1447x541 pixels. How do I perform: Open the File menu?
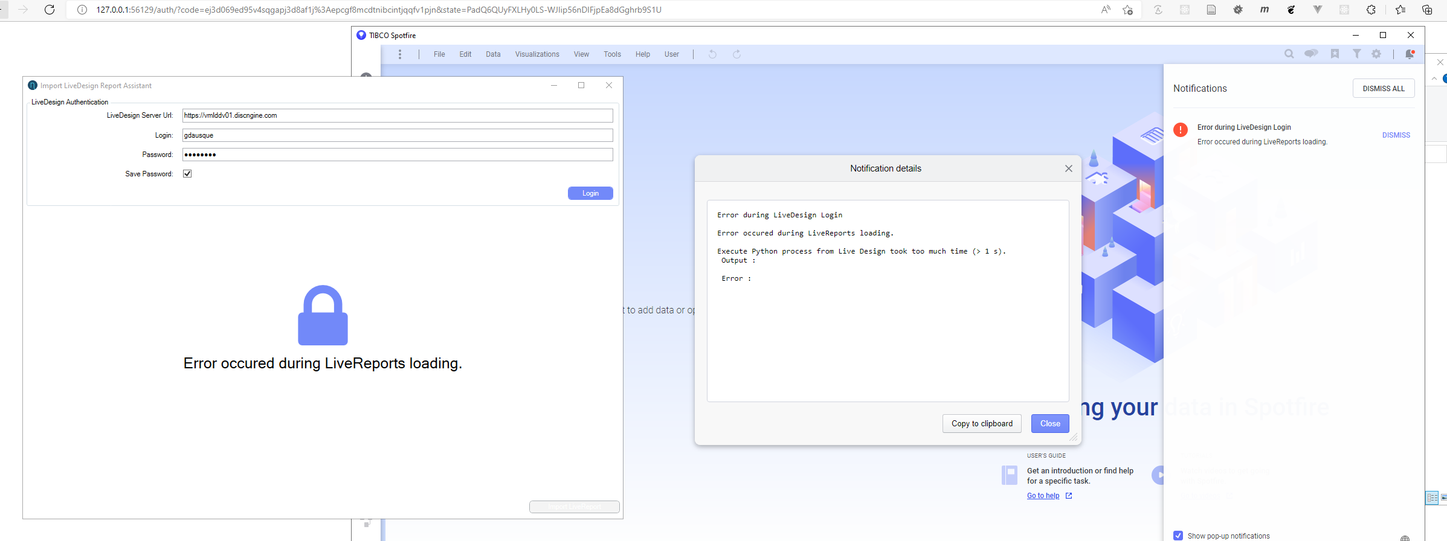439,54
